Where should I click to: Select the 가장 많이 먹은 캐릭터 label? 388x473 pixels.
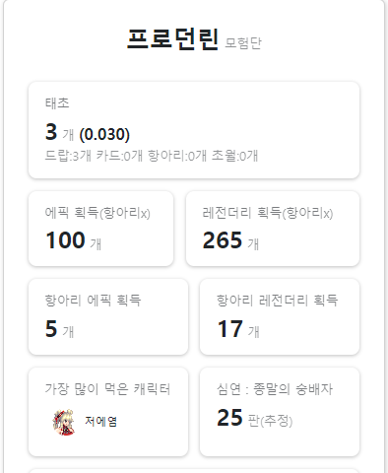107,389
